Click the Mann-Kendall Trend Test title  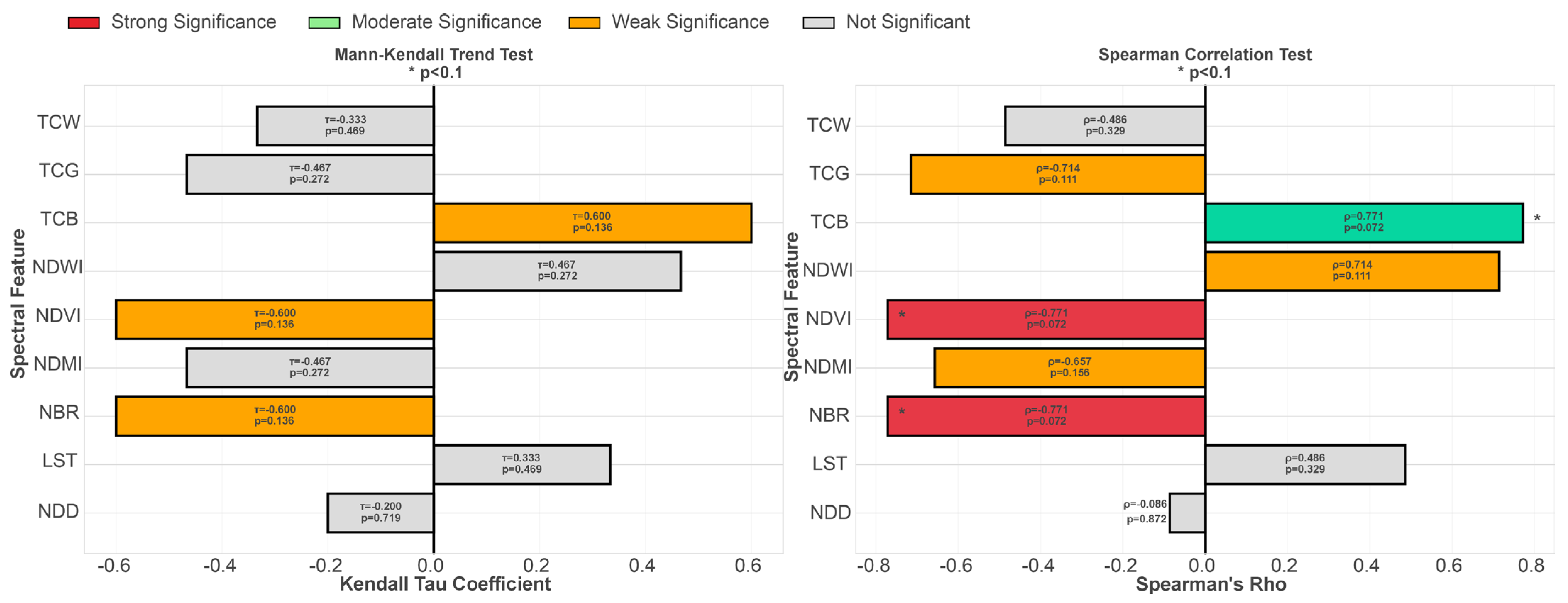[433, 55]
